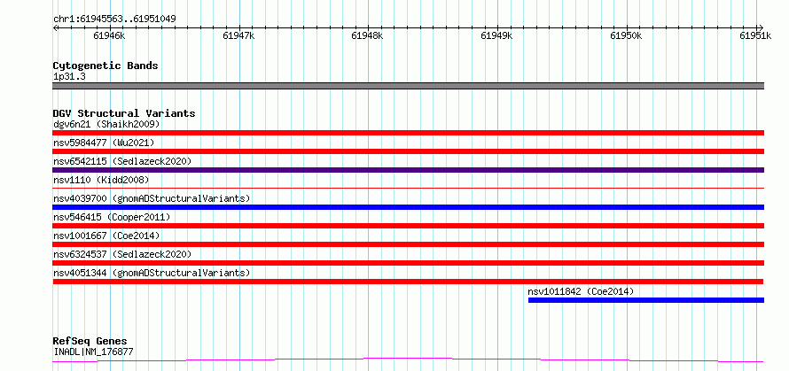Viewport: 789px width, 371px height.
Task: Click the red bar for nsv5984477
Action: [409, 151]
